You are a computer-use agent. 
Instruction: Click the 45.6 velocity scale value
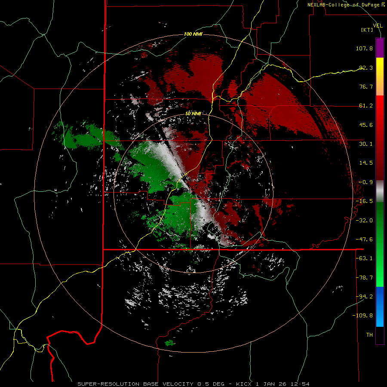point(366,125)
